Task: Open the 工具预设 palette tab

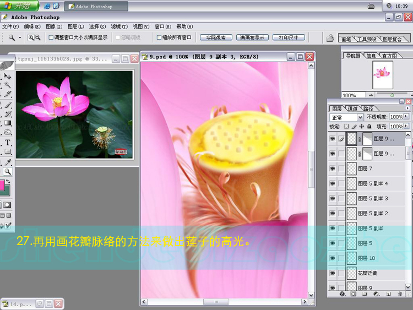Action: [367, 39]
